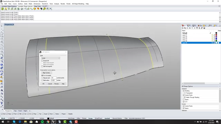Screen dimensions: 221x124
Task: Open the Surface menu
Action: tap(20, 4)
